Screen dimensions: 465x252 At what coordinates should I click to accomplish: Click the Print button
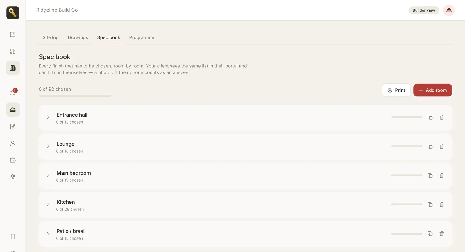[x=396, y=90]
